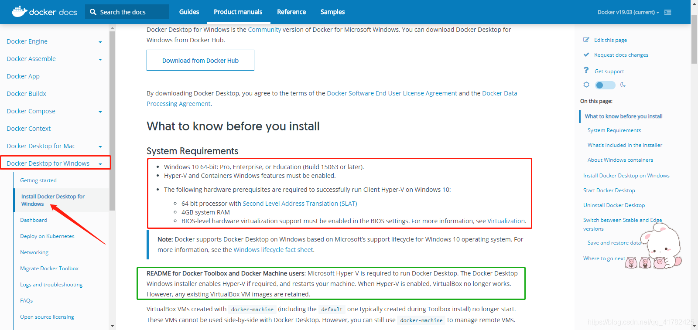The image size is (698, 330).
Task: Open Migrate Docker Toolbox sidebar item
Action: 49,269
